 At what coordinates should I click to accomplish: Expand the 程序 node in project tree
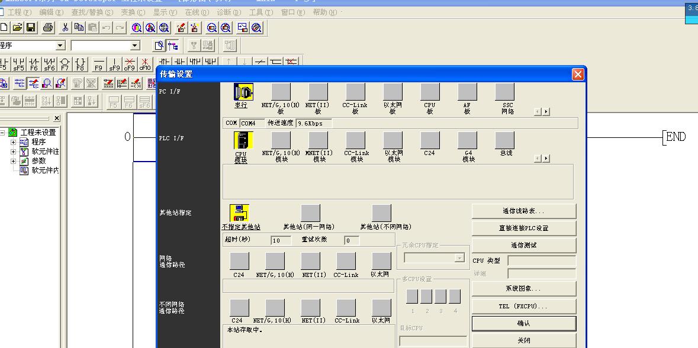pyautogui.click(x=13, y=142)
